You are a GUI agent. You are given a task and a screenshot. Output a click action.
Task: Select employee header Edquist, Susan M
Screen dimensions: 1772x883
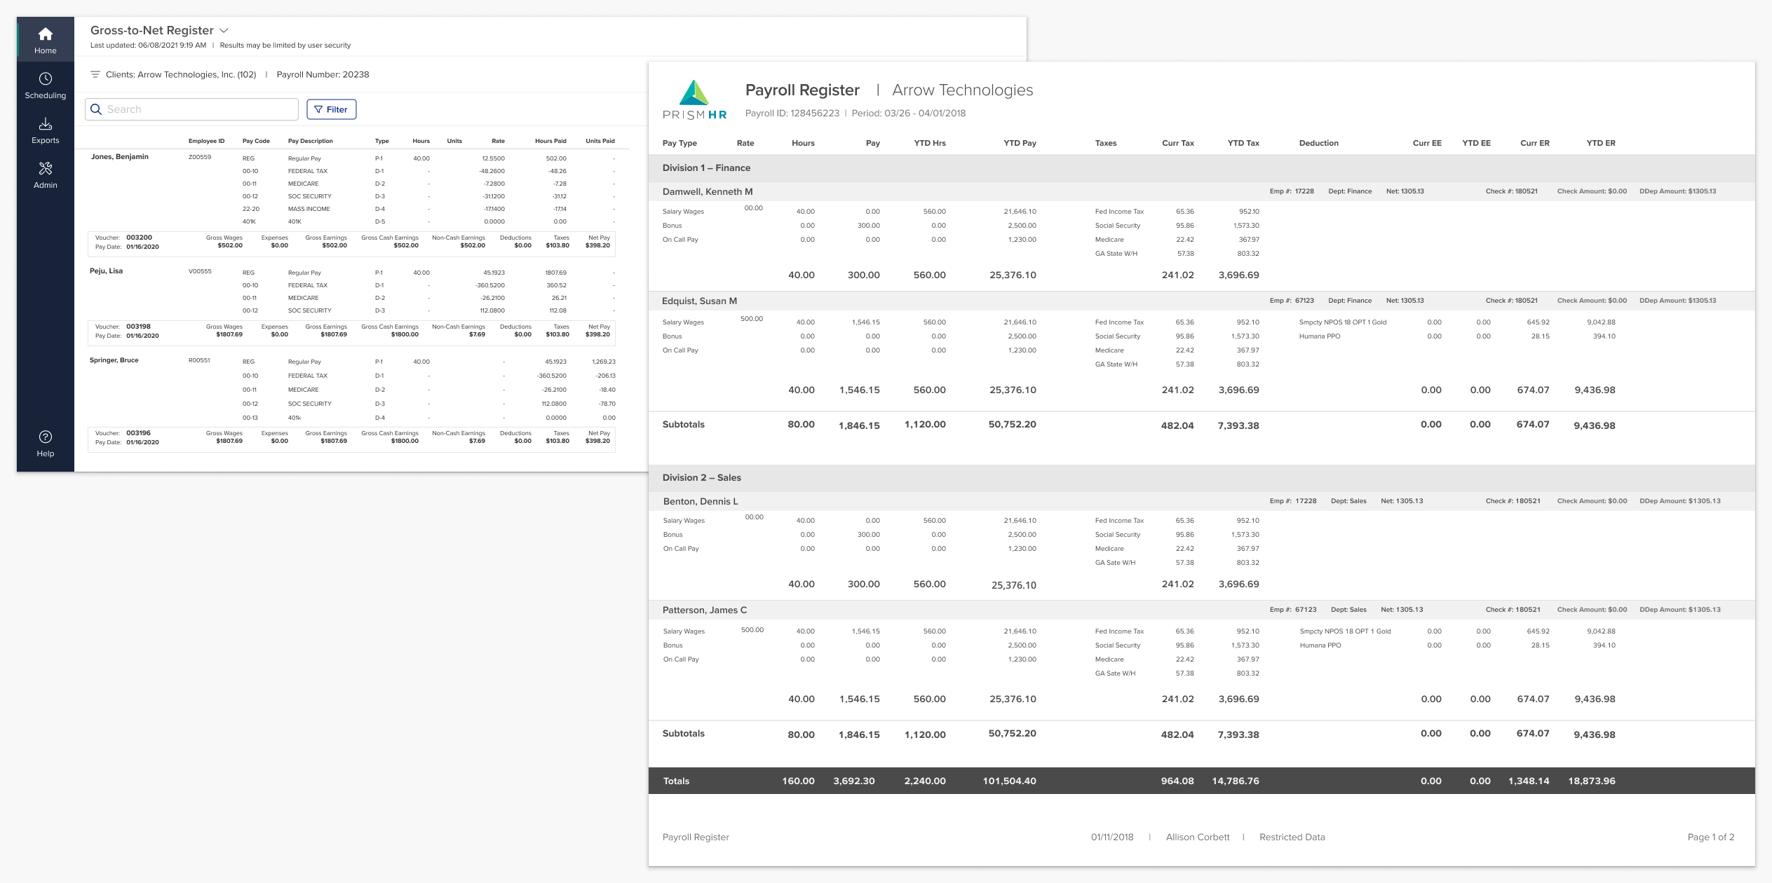699,301
